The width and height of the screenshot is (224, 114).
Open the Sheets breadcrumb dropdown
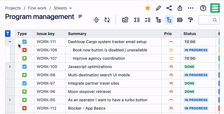tap(63, 8)
